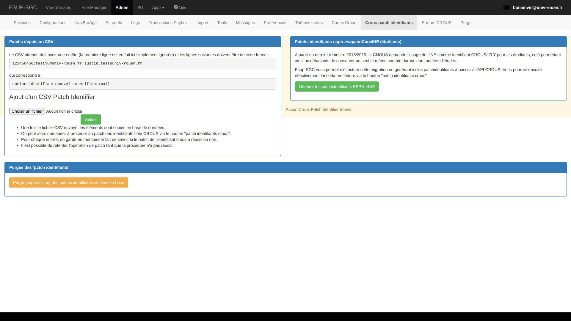The height and width of the screenshot is (321, 571).
Task: Click Choisir un fichier file chooser
Action: coord(27,111)
